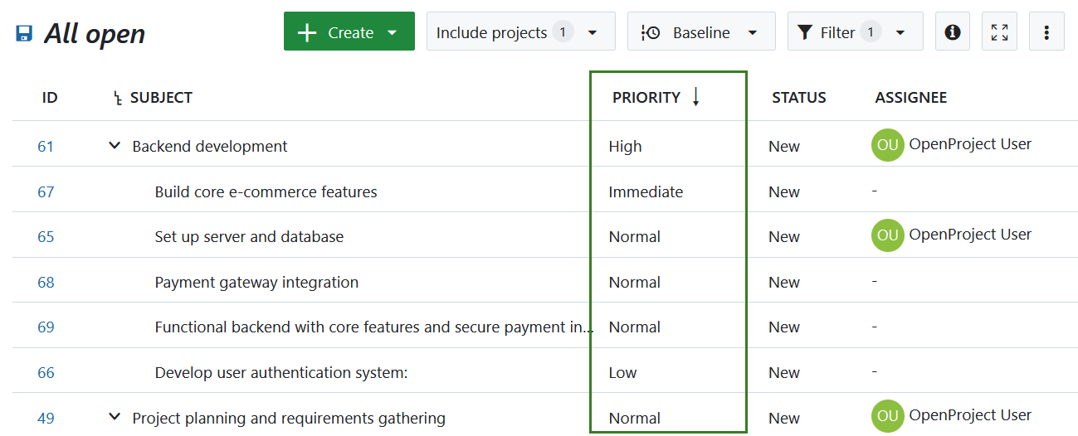
Task: Open the Include projects dropdown
Action: tap(520, 32)
